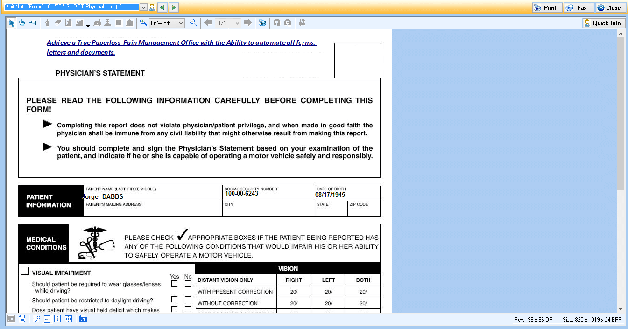Click the zoom-out magnifier icon
This screenshot has width=628, height=329.
[193, 22]
